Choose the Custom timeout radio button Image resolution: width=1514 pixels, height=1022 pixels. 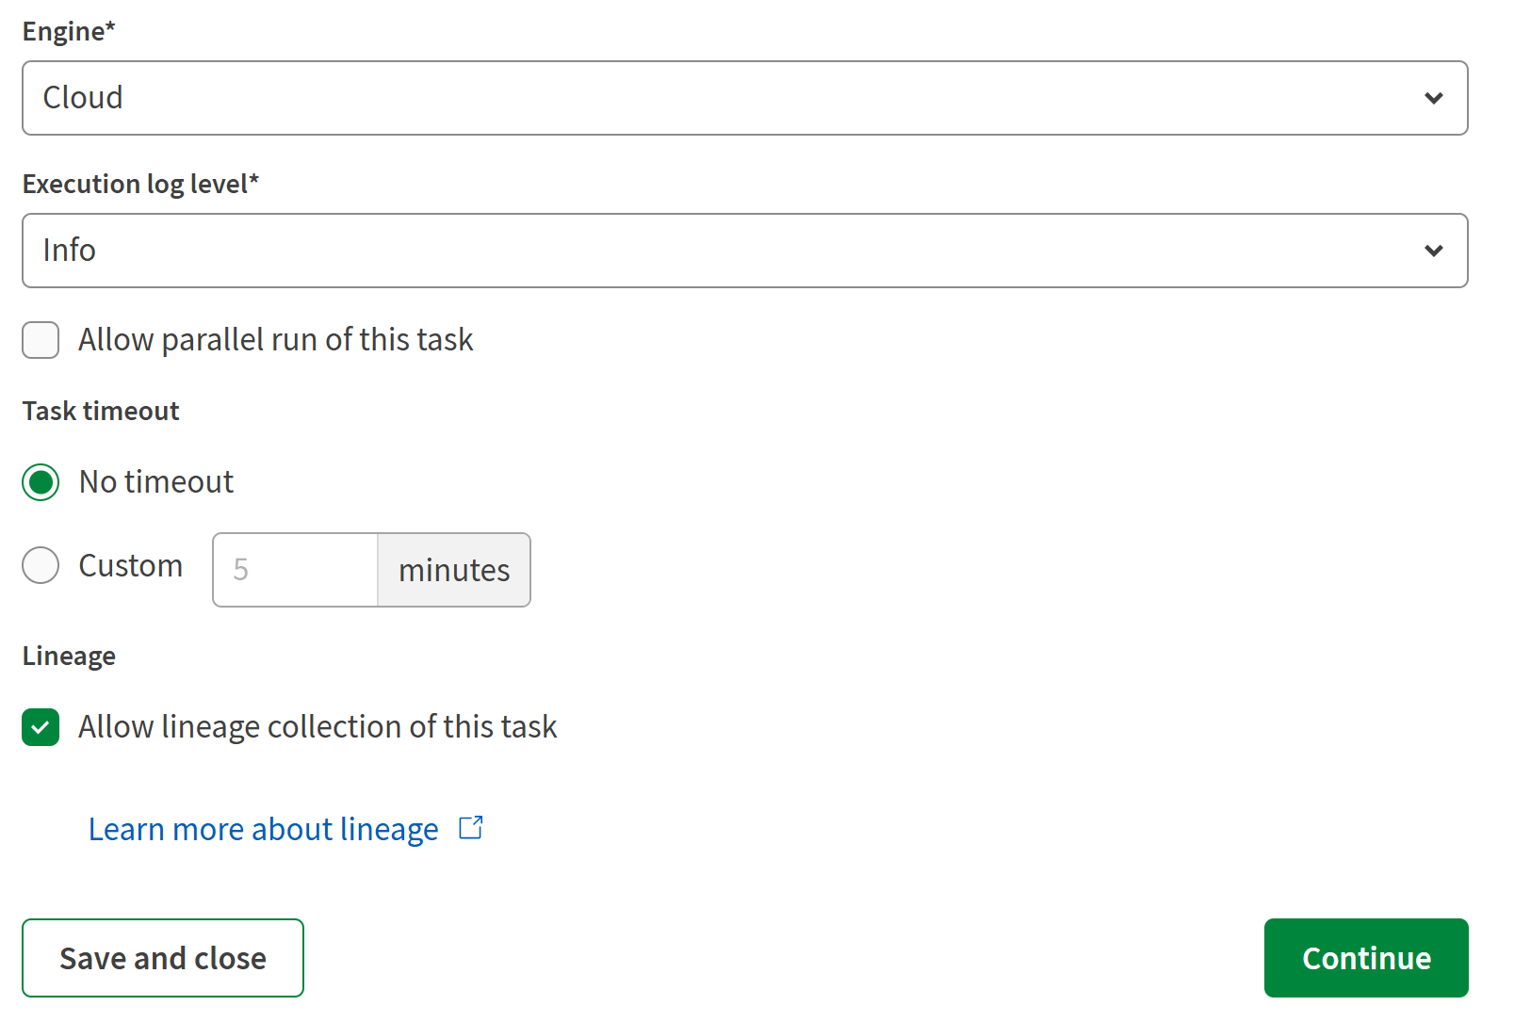click(41, 566)
